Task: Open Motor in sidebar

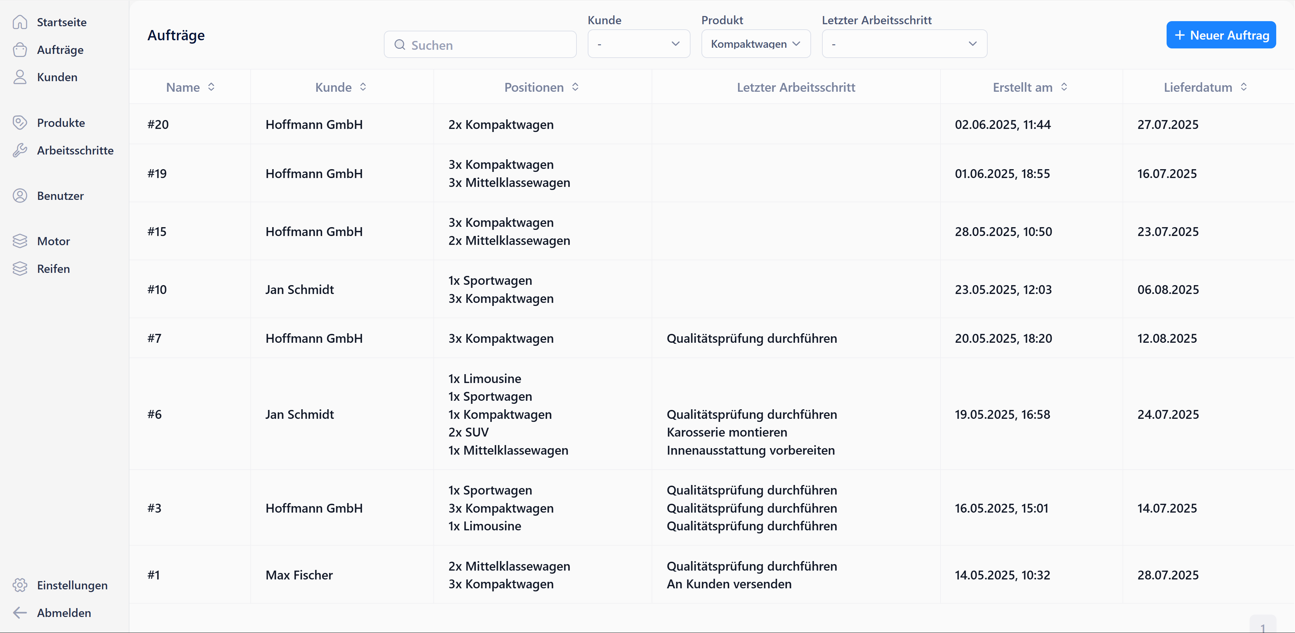Action: 53,241
